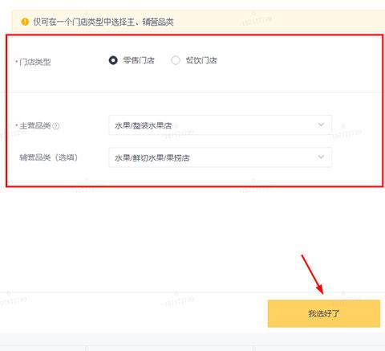
Task: Open the 主营品类 combo box field
Action: 220,124
